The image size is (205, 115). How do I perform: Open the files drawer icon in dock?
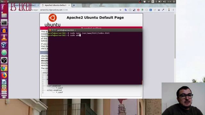(4, 15)
